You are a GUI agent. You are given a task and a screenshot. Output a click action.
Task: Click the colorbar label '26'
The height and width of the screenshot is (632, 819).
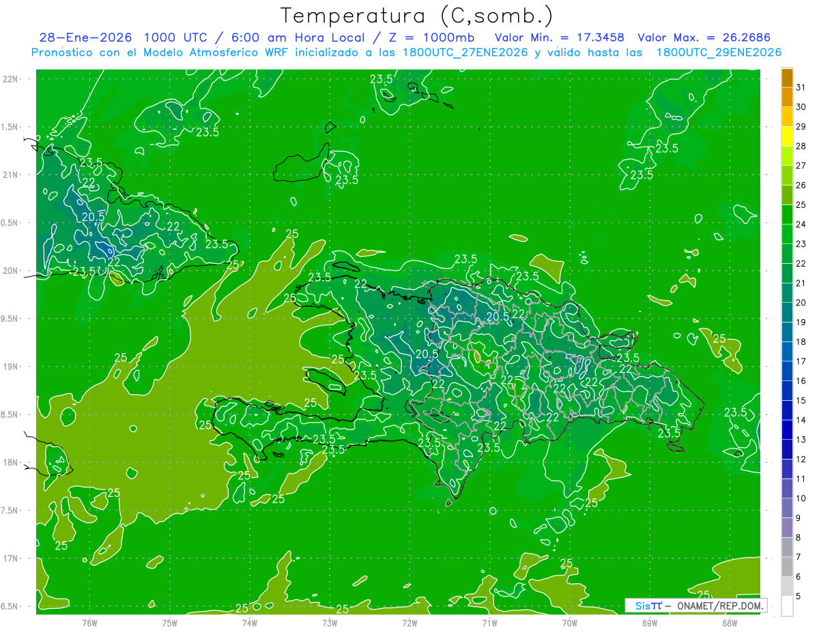point(801,185)
